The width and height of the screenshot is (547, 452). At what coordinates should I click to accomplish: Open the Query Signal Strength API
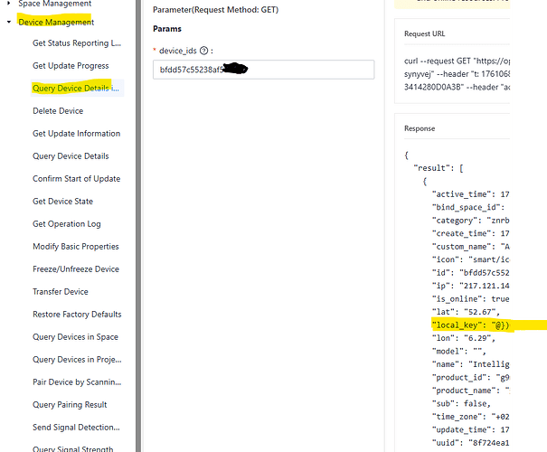(x=73, y=448)
